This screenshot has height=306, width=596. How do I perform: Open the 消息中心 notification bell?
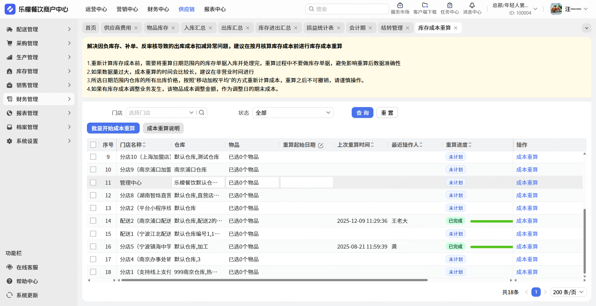point(472,5)
